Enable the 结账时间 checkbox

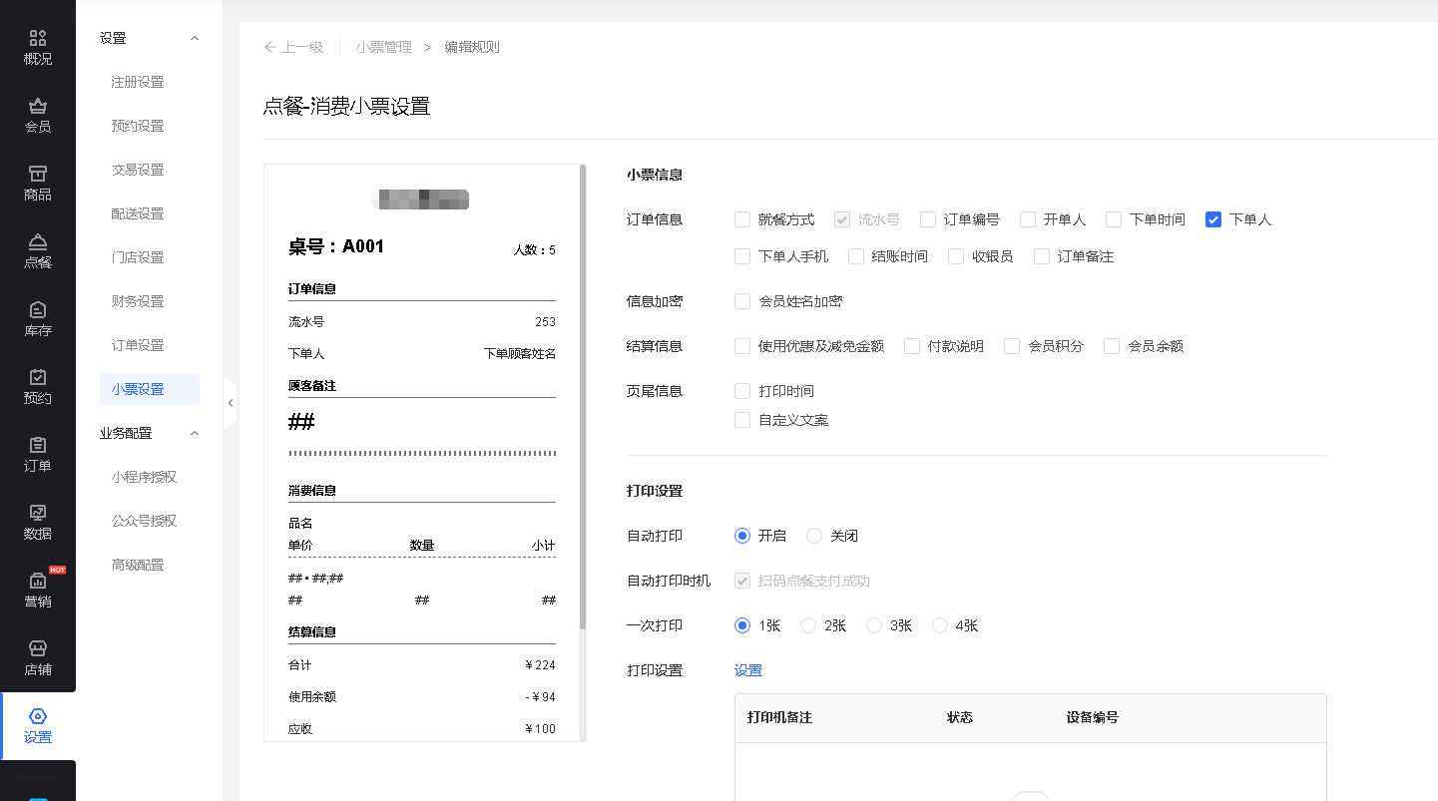[x=856, y=256]
